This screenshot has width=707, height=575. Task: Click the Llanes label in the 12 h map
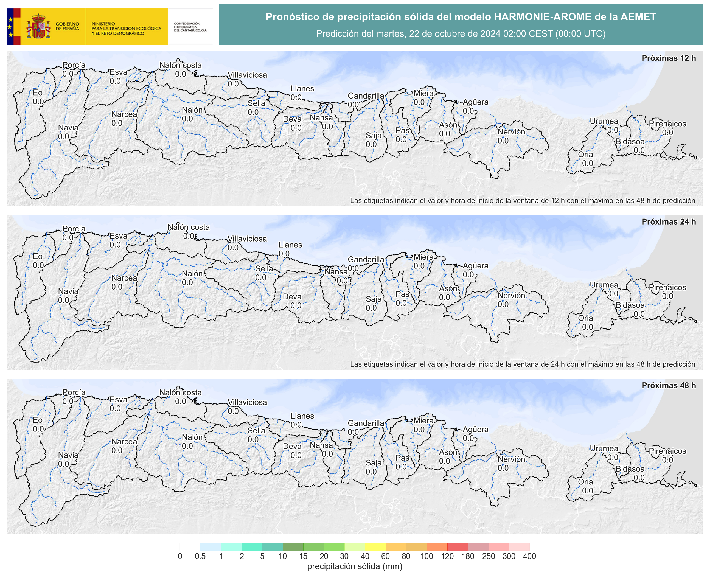(302, 89)
